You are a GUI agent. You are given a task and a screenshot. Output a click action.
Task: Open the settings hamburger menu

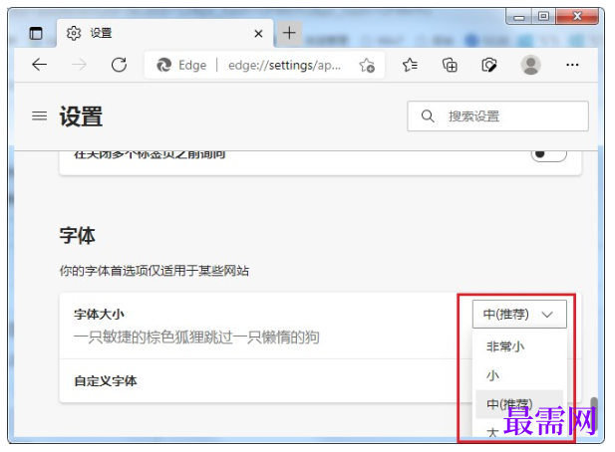(39, 115)
